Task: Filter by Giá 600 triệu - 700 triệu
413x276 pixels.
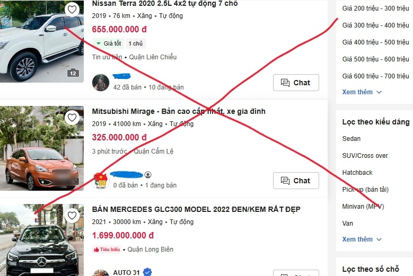Action: (375, 76)
